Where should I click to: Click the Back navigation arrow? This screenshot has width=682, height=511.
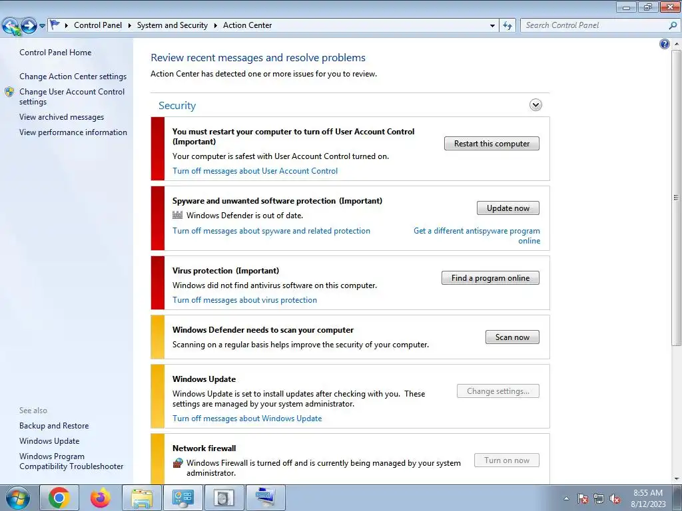coord(11,26)
